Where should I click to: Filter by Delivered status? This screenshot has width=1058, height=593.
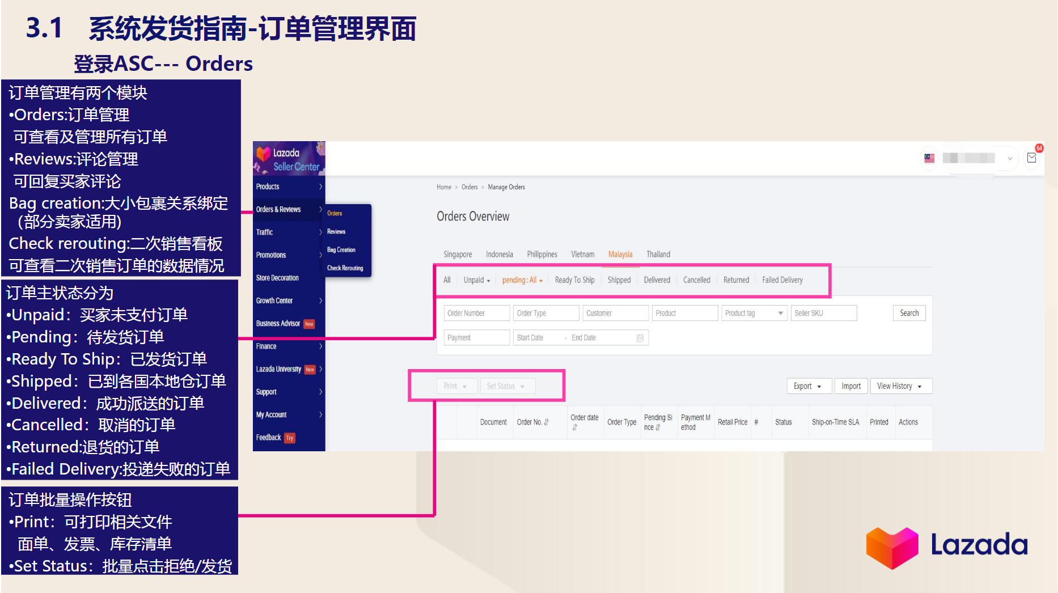(x=657, y=280)
